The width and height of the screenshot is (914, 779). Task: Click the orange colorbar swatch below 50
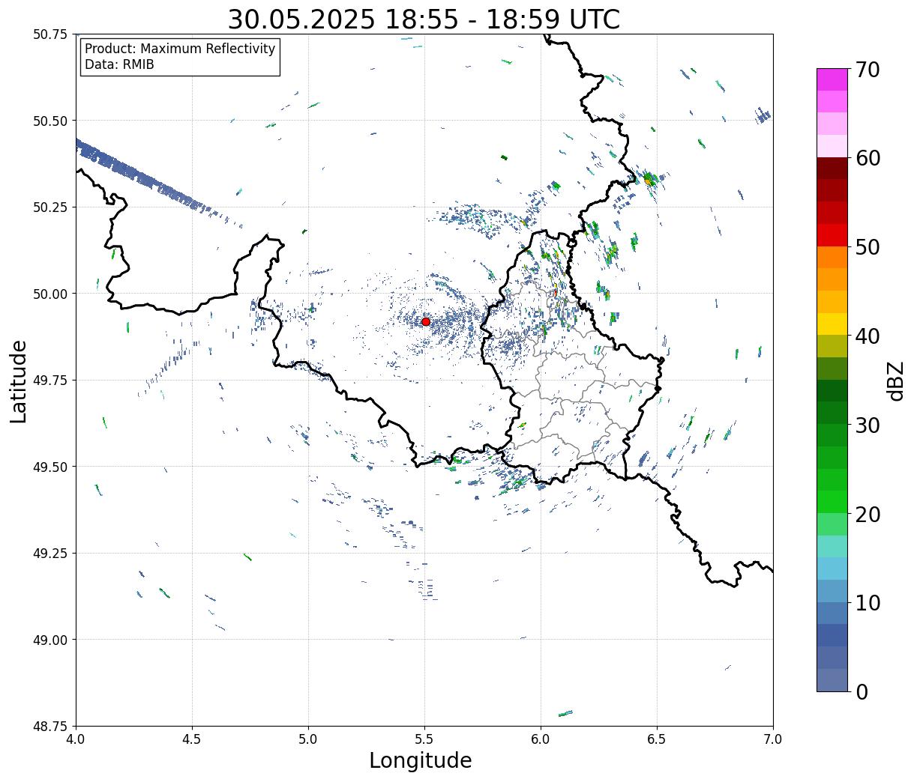click(832, 257)
